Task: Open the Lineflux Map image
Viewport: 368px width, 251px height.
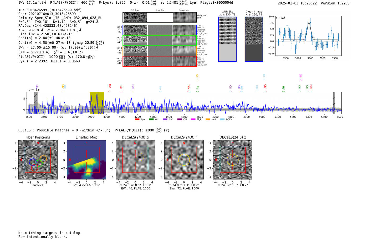Action: (x=86, y=160)
